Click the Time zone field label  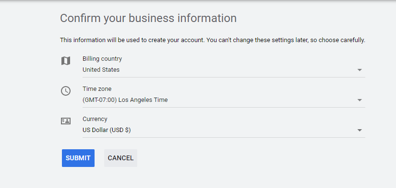click(x=97, y=89)
